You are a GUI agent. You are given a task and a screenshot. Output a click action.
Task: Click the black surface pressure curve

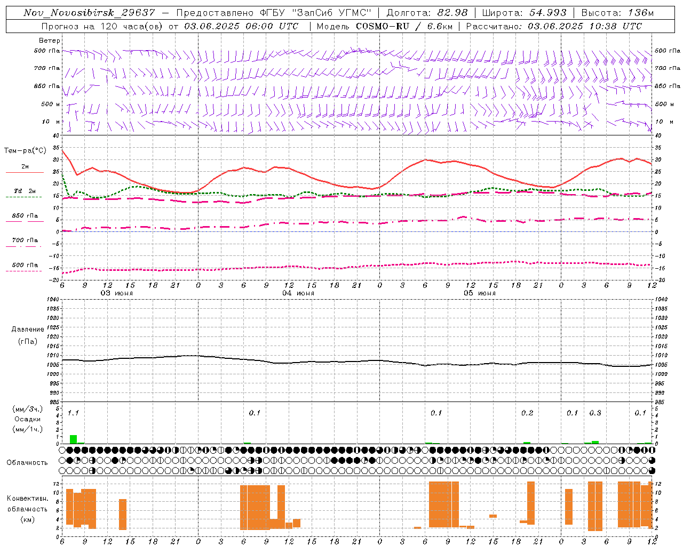[x=356, y=361]
